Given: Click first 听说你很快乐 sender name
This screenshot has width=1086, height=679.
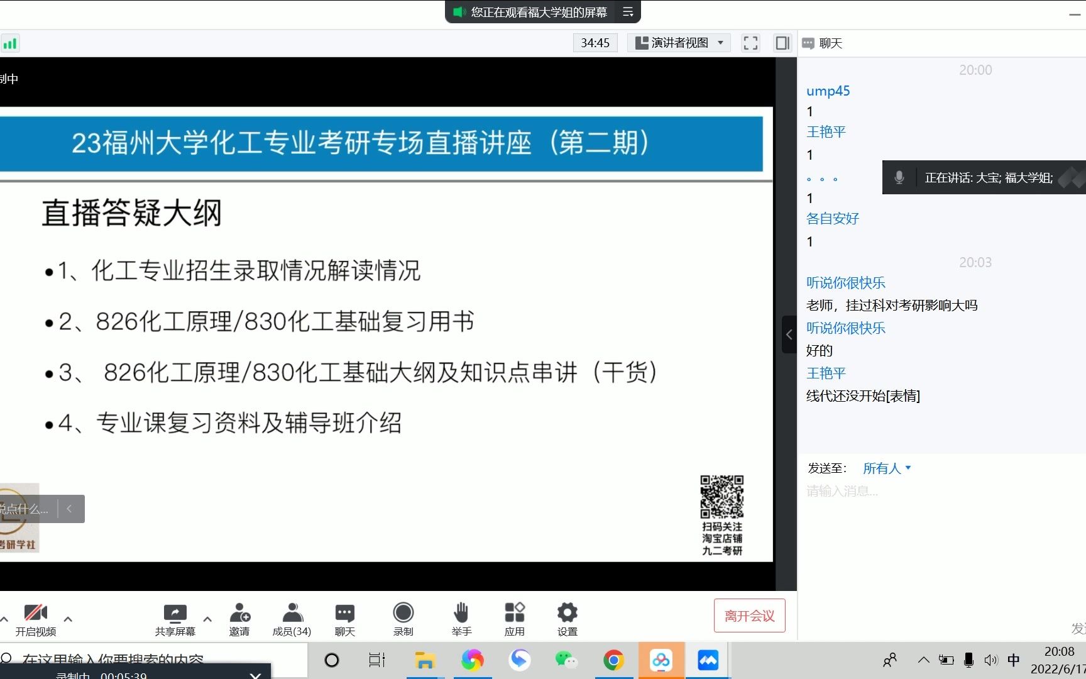Looking at the screenshot, I should (x=845, y=283).
